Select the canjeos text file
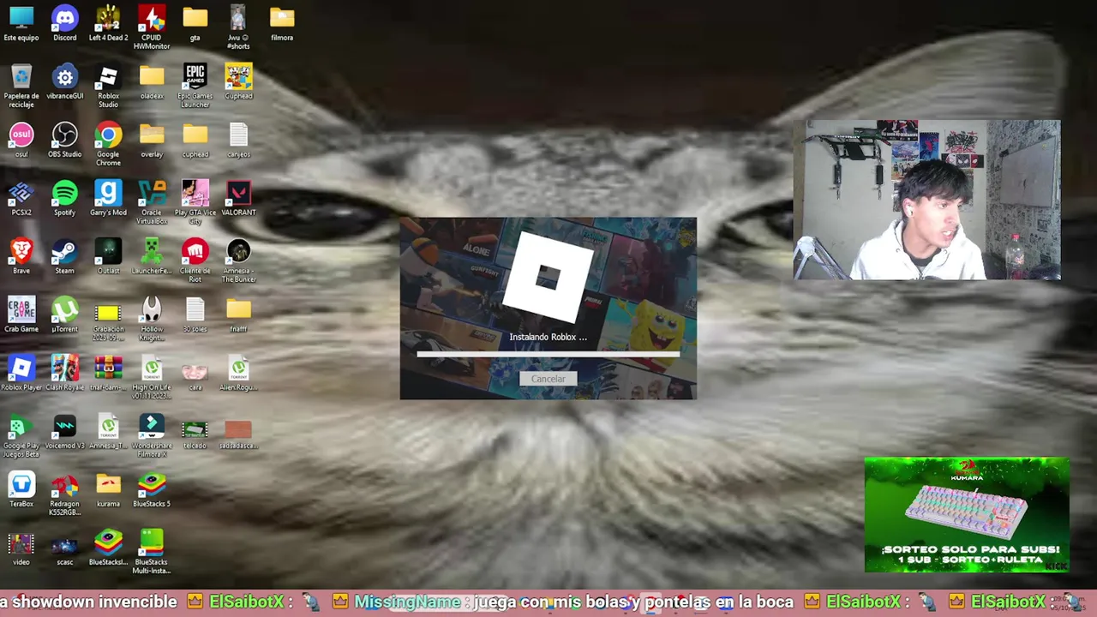This screenshot has width=1097, height=617. point(238,141)
